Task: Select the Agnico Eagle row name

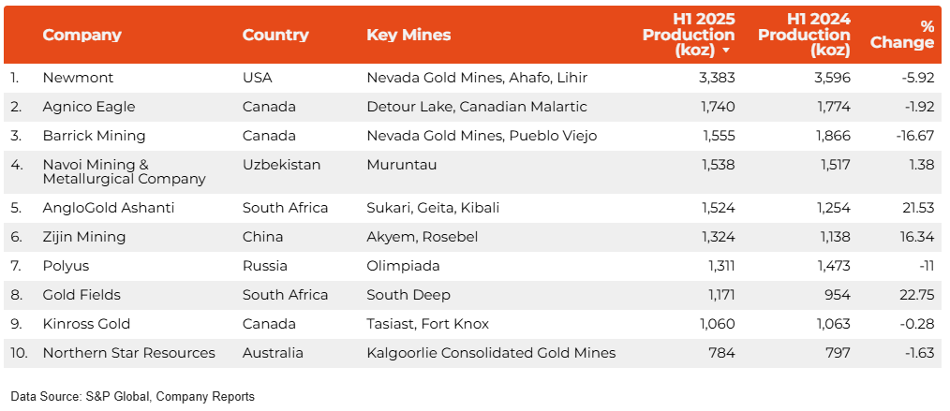Action: pos(89,107)
